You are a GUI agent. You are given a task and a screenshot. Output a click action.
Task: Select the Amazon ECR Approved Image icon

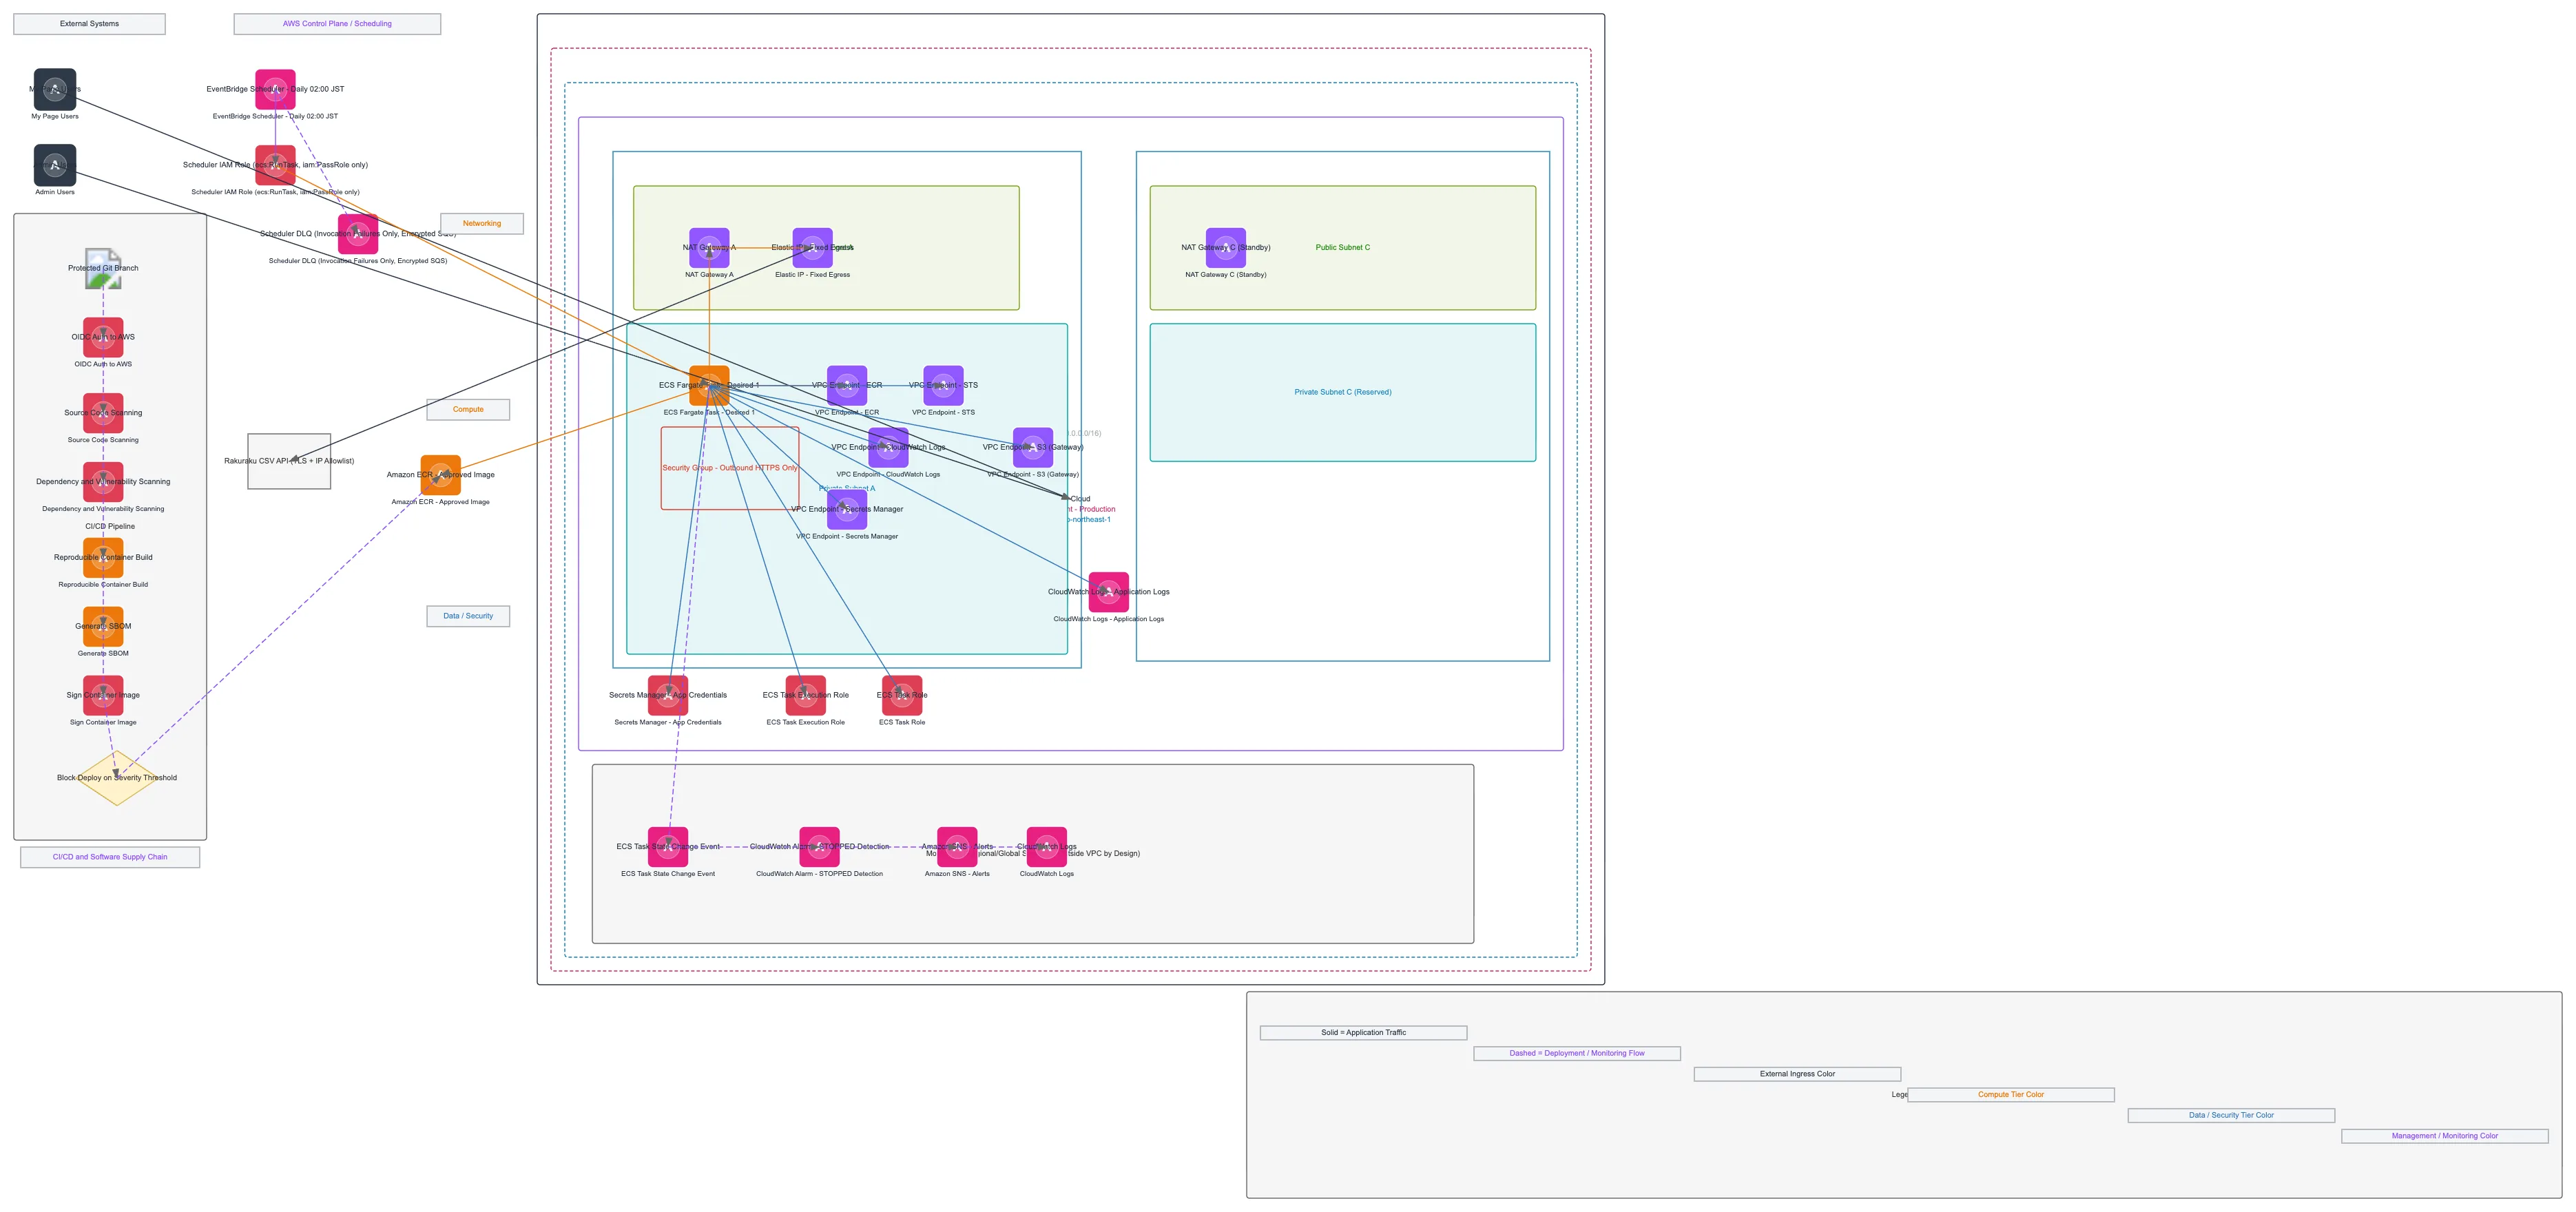point(441,475)
